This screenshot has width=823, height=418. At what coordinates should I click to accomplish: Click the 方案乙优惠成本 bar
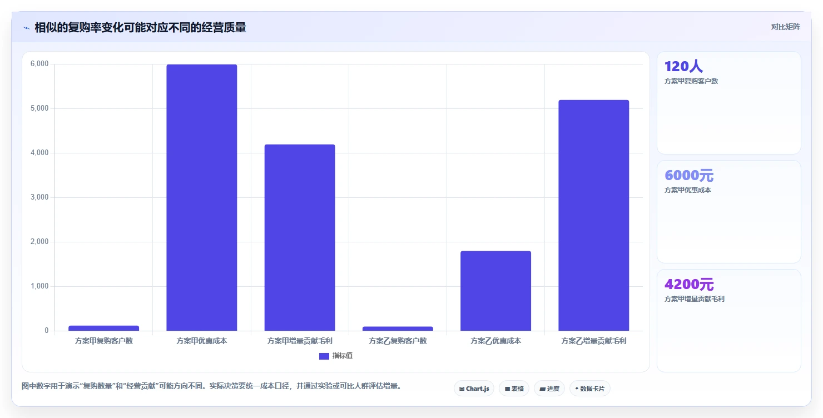495,291
